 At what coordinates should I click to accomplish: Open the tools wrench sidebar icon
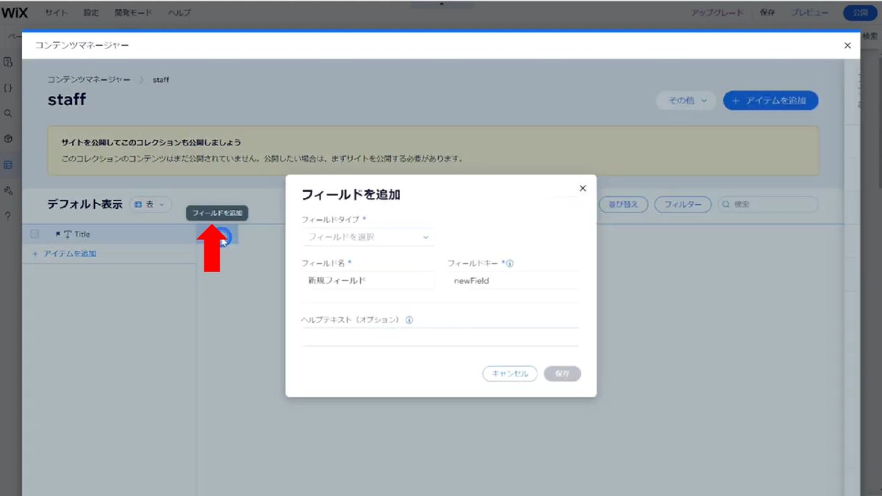tap(8, 191)
